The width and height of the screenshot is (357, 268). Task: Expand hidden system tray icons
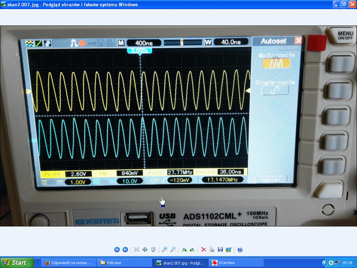(x=324, y=263)
